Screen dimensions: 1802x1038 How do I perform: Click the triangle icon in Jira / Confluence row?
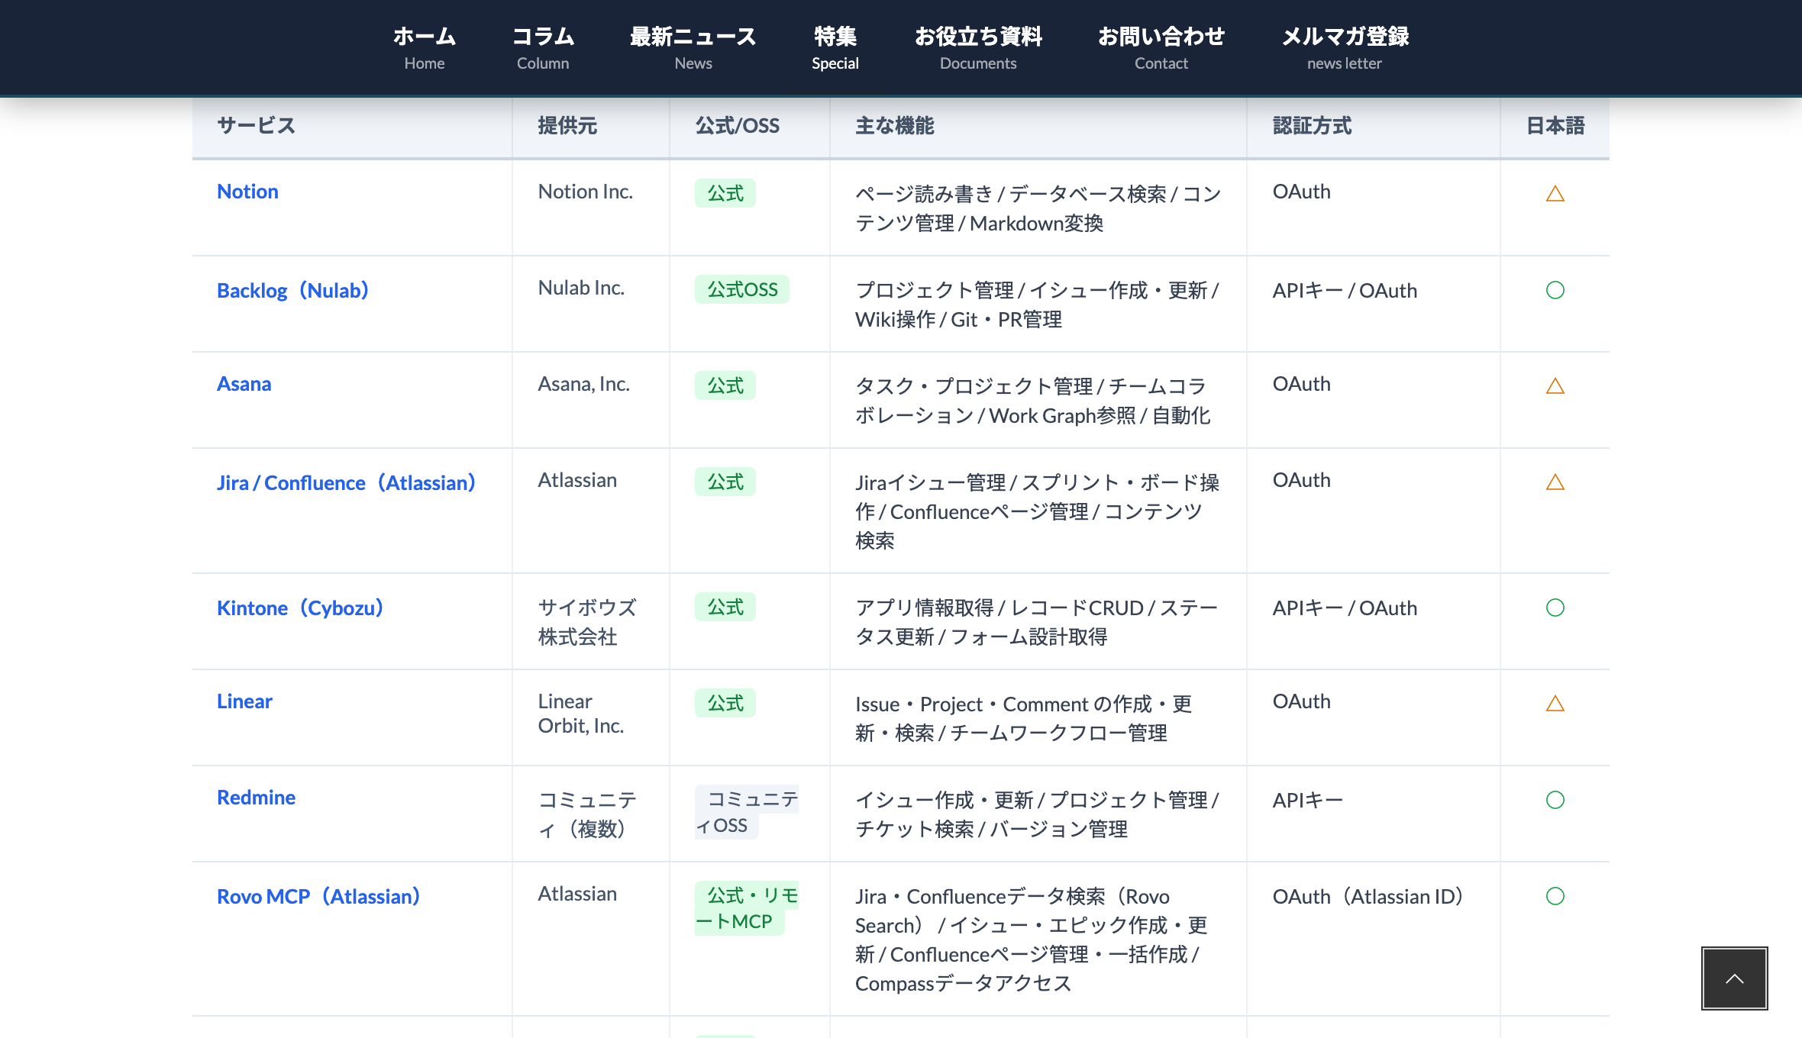pyautogui.click(x=1555, y=482)
